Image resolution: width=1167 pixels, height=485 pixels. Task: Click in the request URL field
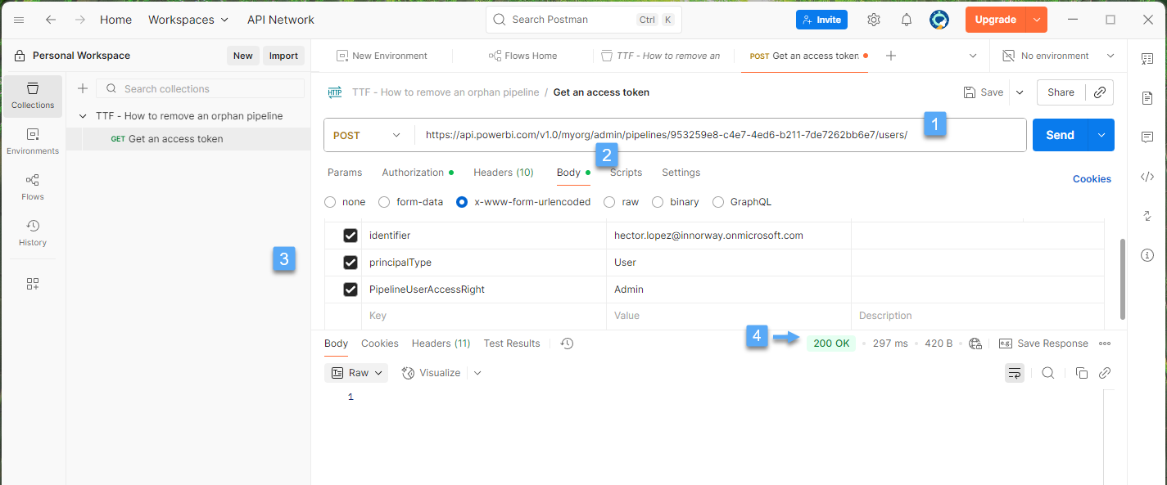click(721, 135)
